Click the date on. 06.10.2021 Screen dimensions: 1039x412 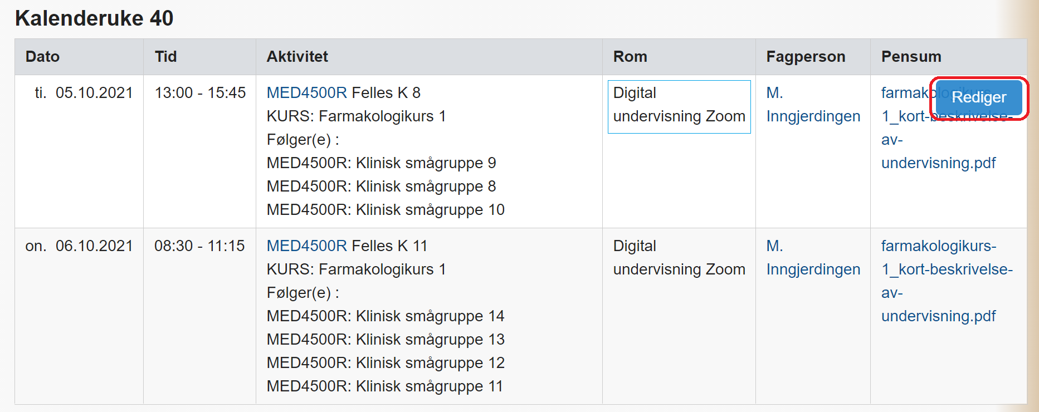79,246
